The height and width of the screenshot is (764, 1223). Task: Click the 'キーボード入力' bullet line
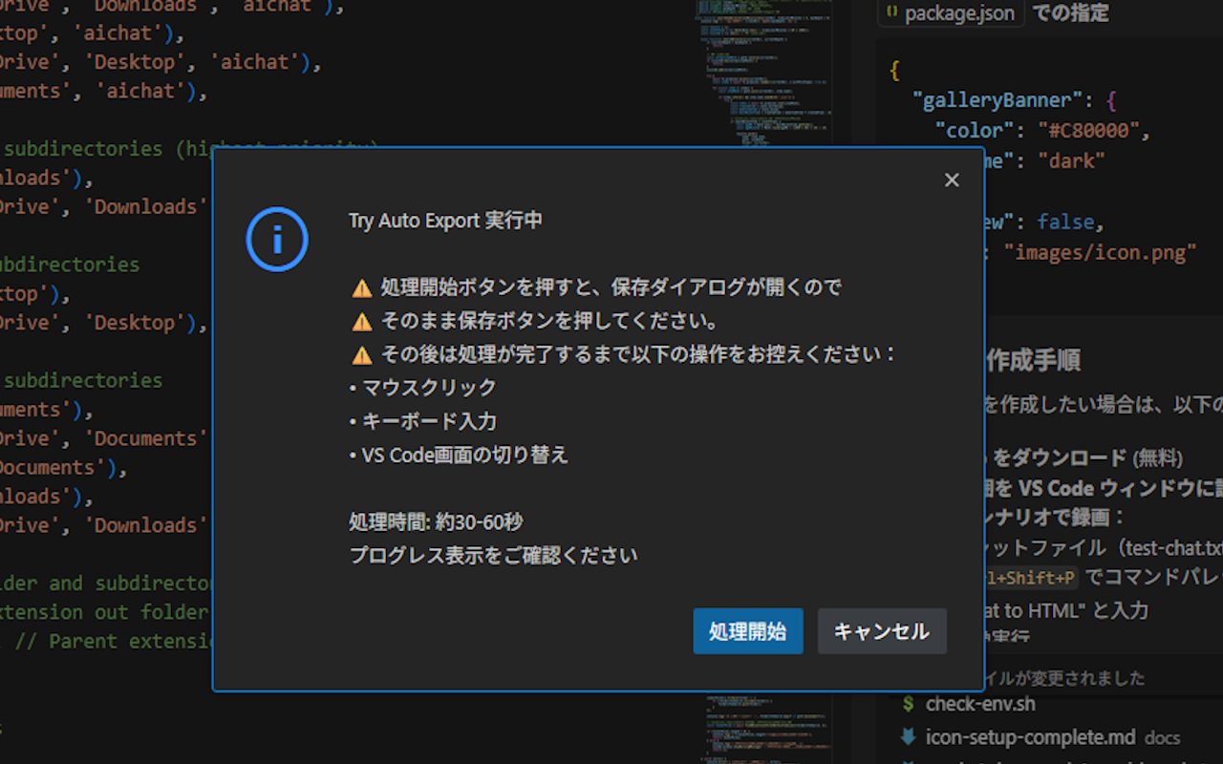423,421
